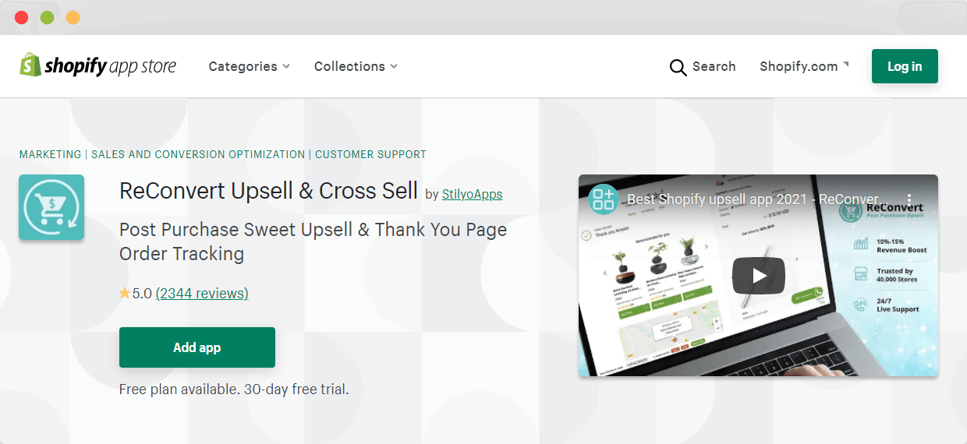Open the 2344 reviews link
967x444 pixels.
tap(202, 294)
